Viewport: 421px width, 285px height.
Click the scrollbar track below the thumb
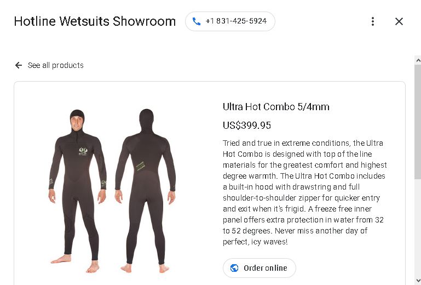[418, 227]
